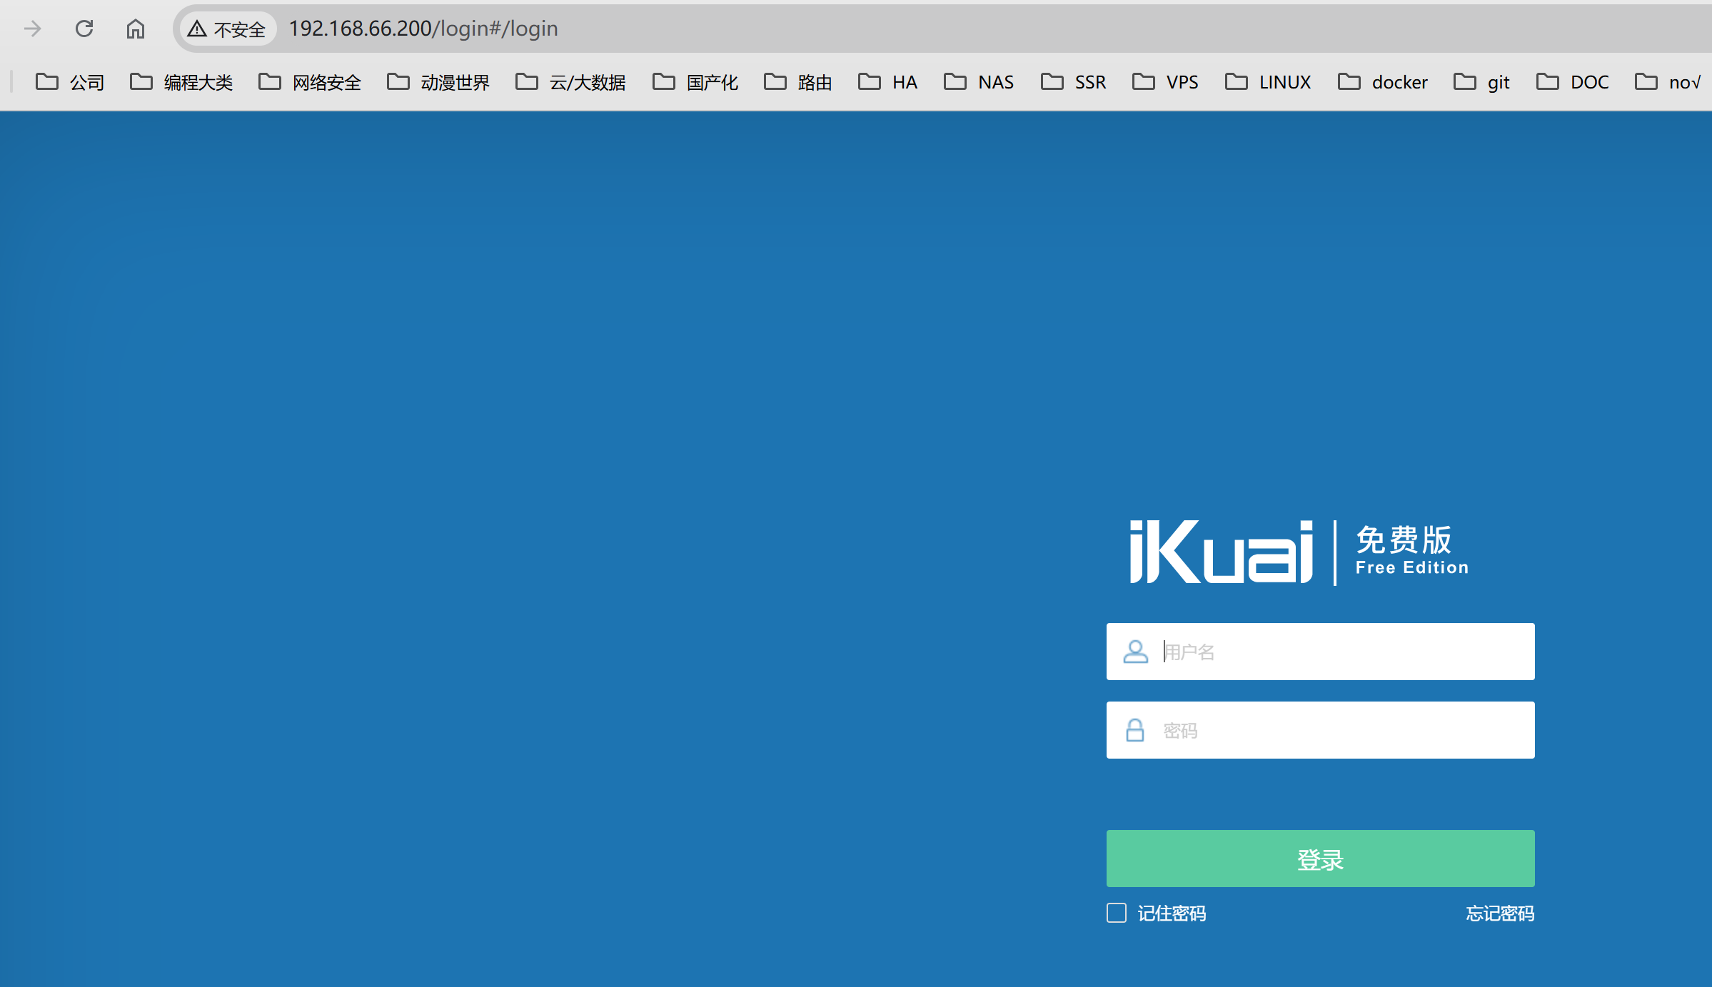Open the NAS bookmark folder
This screenshot has height=987, width=1712.
point(979,82)
